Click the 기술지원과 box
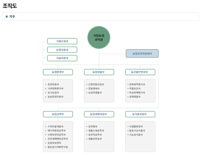This screenshot has height=155, width=204. (62, 58)
